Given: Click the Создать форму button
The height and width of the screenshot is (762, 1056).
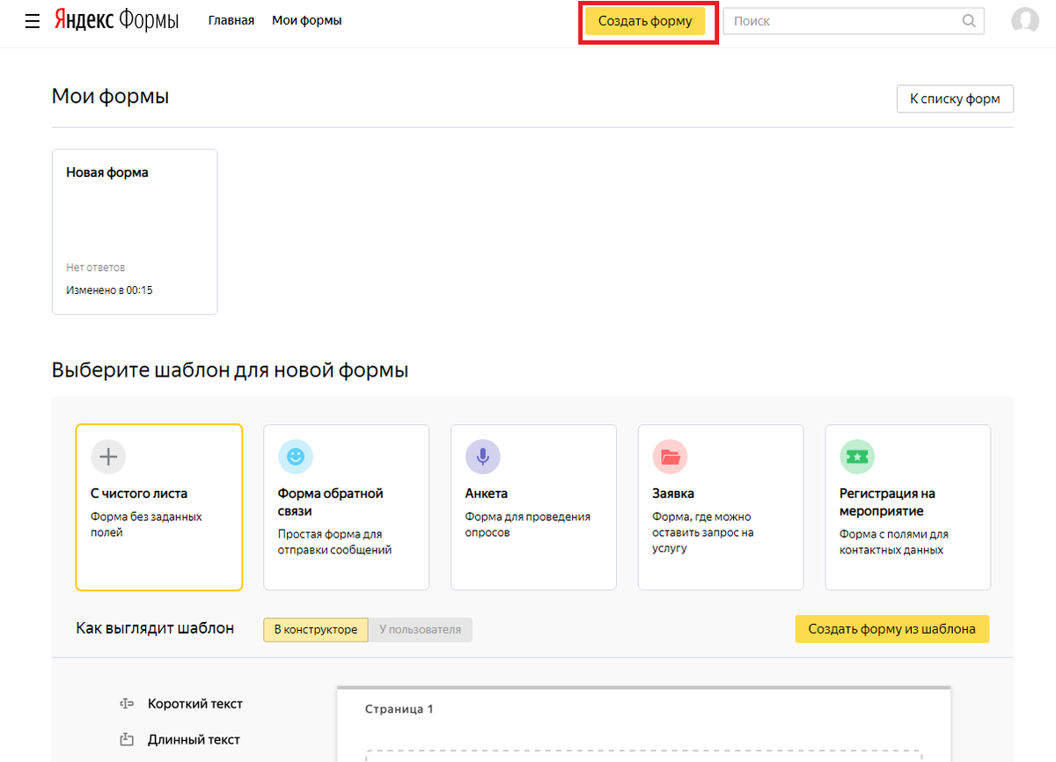Looking at the screenshot, I should (645, 21).
